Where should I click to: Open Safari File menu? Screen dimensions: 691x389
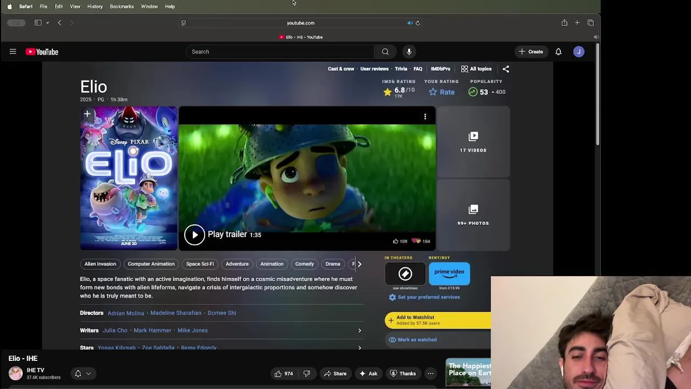pos(43,6)
